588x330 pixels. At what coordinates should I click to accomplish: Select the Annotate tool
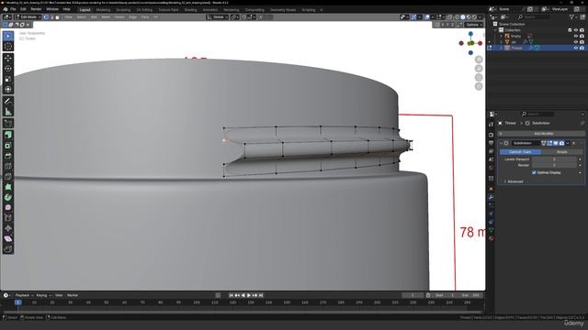tap(8, 101)
